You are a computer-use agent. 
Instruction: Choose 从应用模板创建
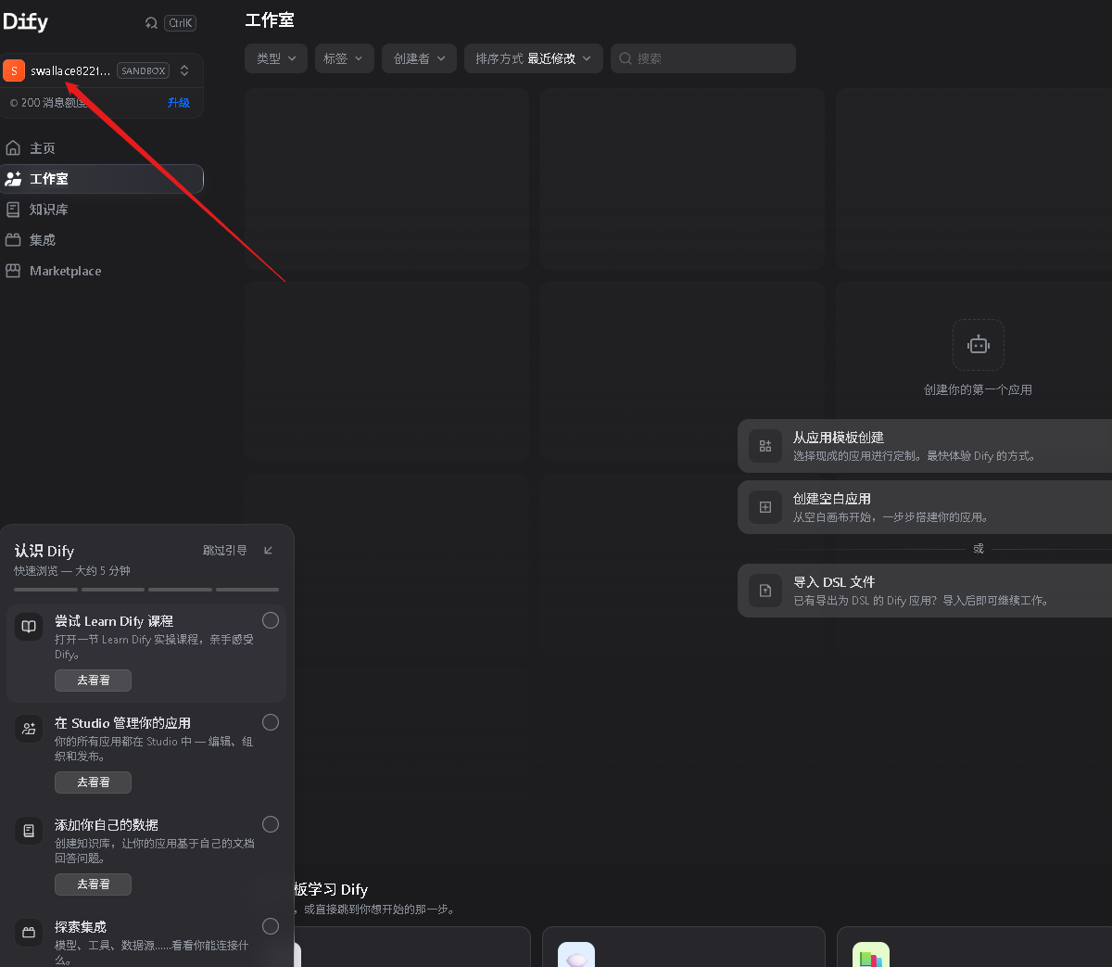[x=925, y=446]
